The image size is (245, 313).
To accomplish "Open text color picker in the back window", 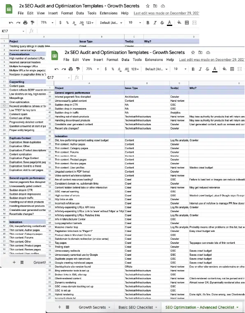I will (169, 23).
